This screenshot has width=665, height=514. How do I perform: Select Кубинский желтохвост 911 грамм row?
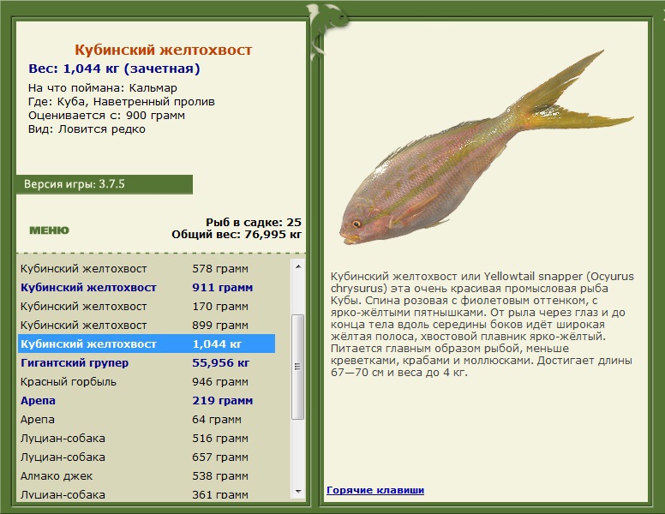[147, 288]
